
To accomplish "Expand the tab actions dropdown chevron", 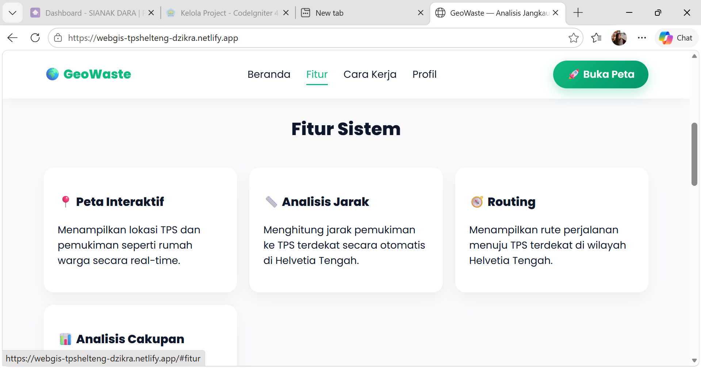I will coord(12,13).
